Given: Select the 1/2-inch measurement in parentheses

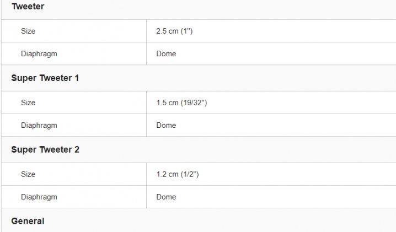Looking at the screenshot, I should 188,175.
